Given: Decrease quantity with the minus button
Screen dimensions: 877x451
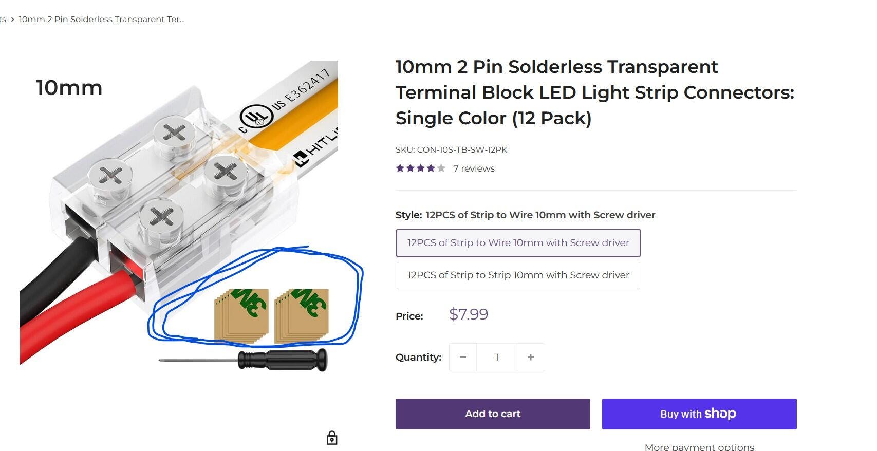Looking at the screenshot, I should coord(462,358).
